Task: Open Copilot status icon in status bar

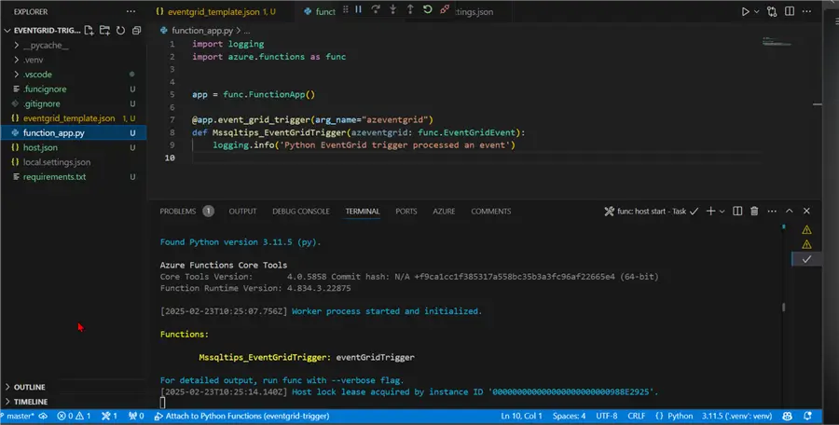Action: click(787, 416)
